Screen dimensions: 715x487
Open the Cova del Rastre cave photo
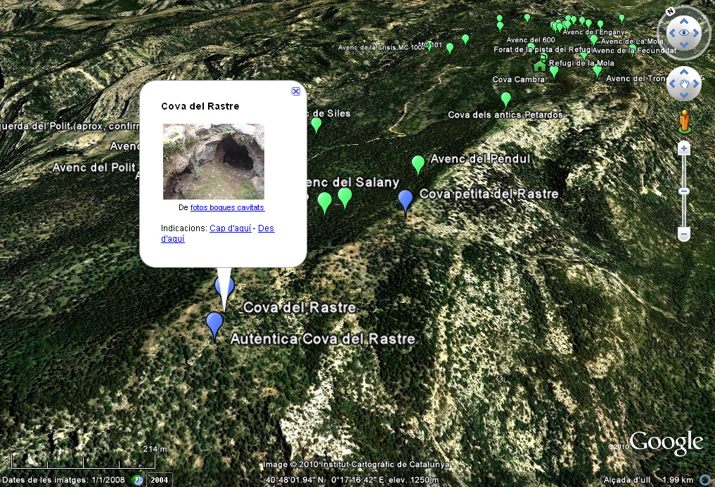click(x=214, y=162)
